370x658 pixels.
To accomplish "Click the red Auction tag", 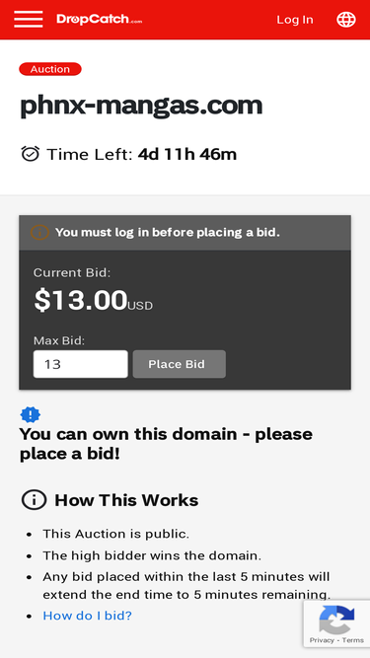I will pos(50,69).
